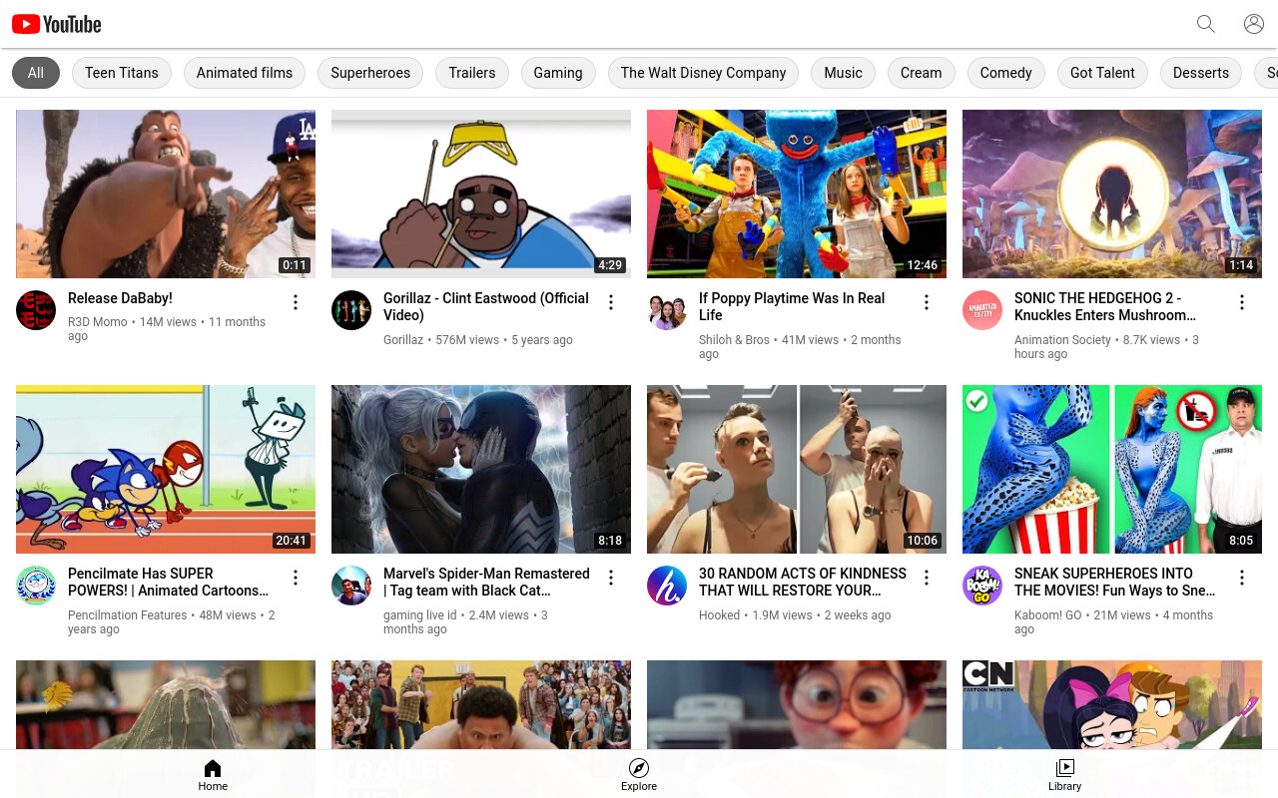
Task: Open SONIC THE HEDGEHOG 2 Knuckles title
Action: [1105, 306]
